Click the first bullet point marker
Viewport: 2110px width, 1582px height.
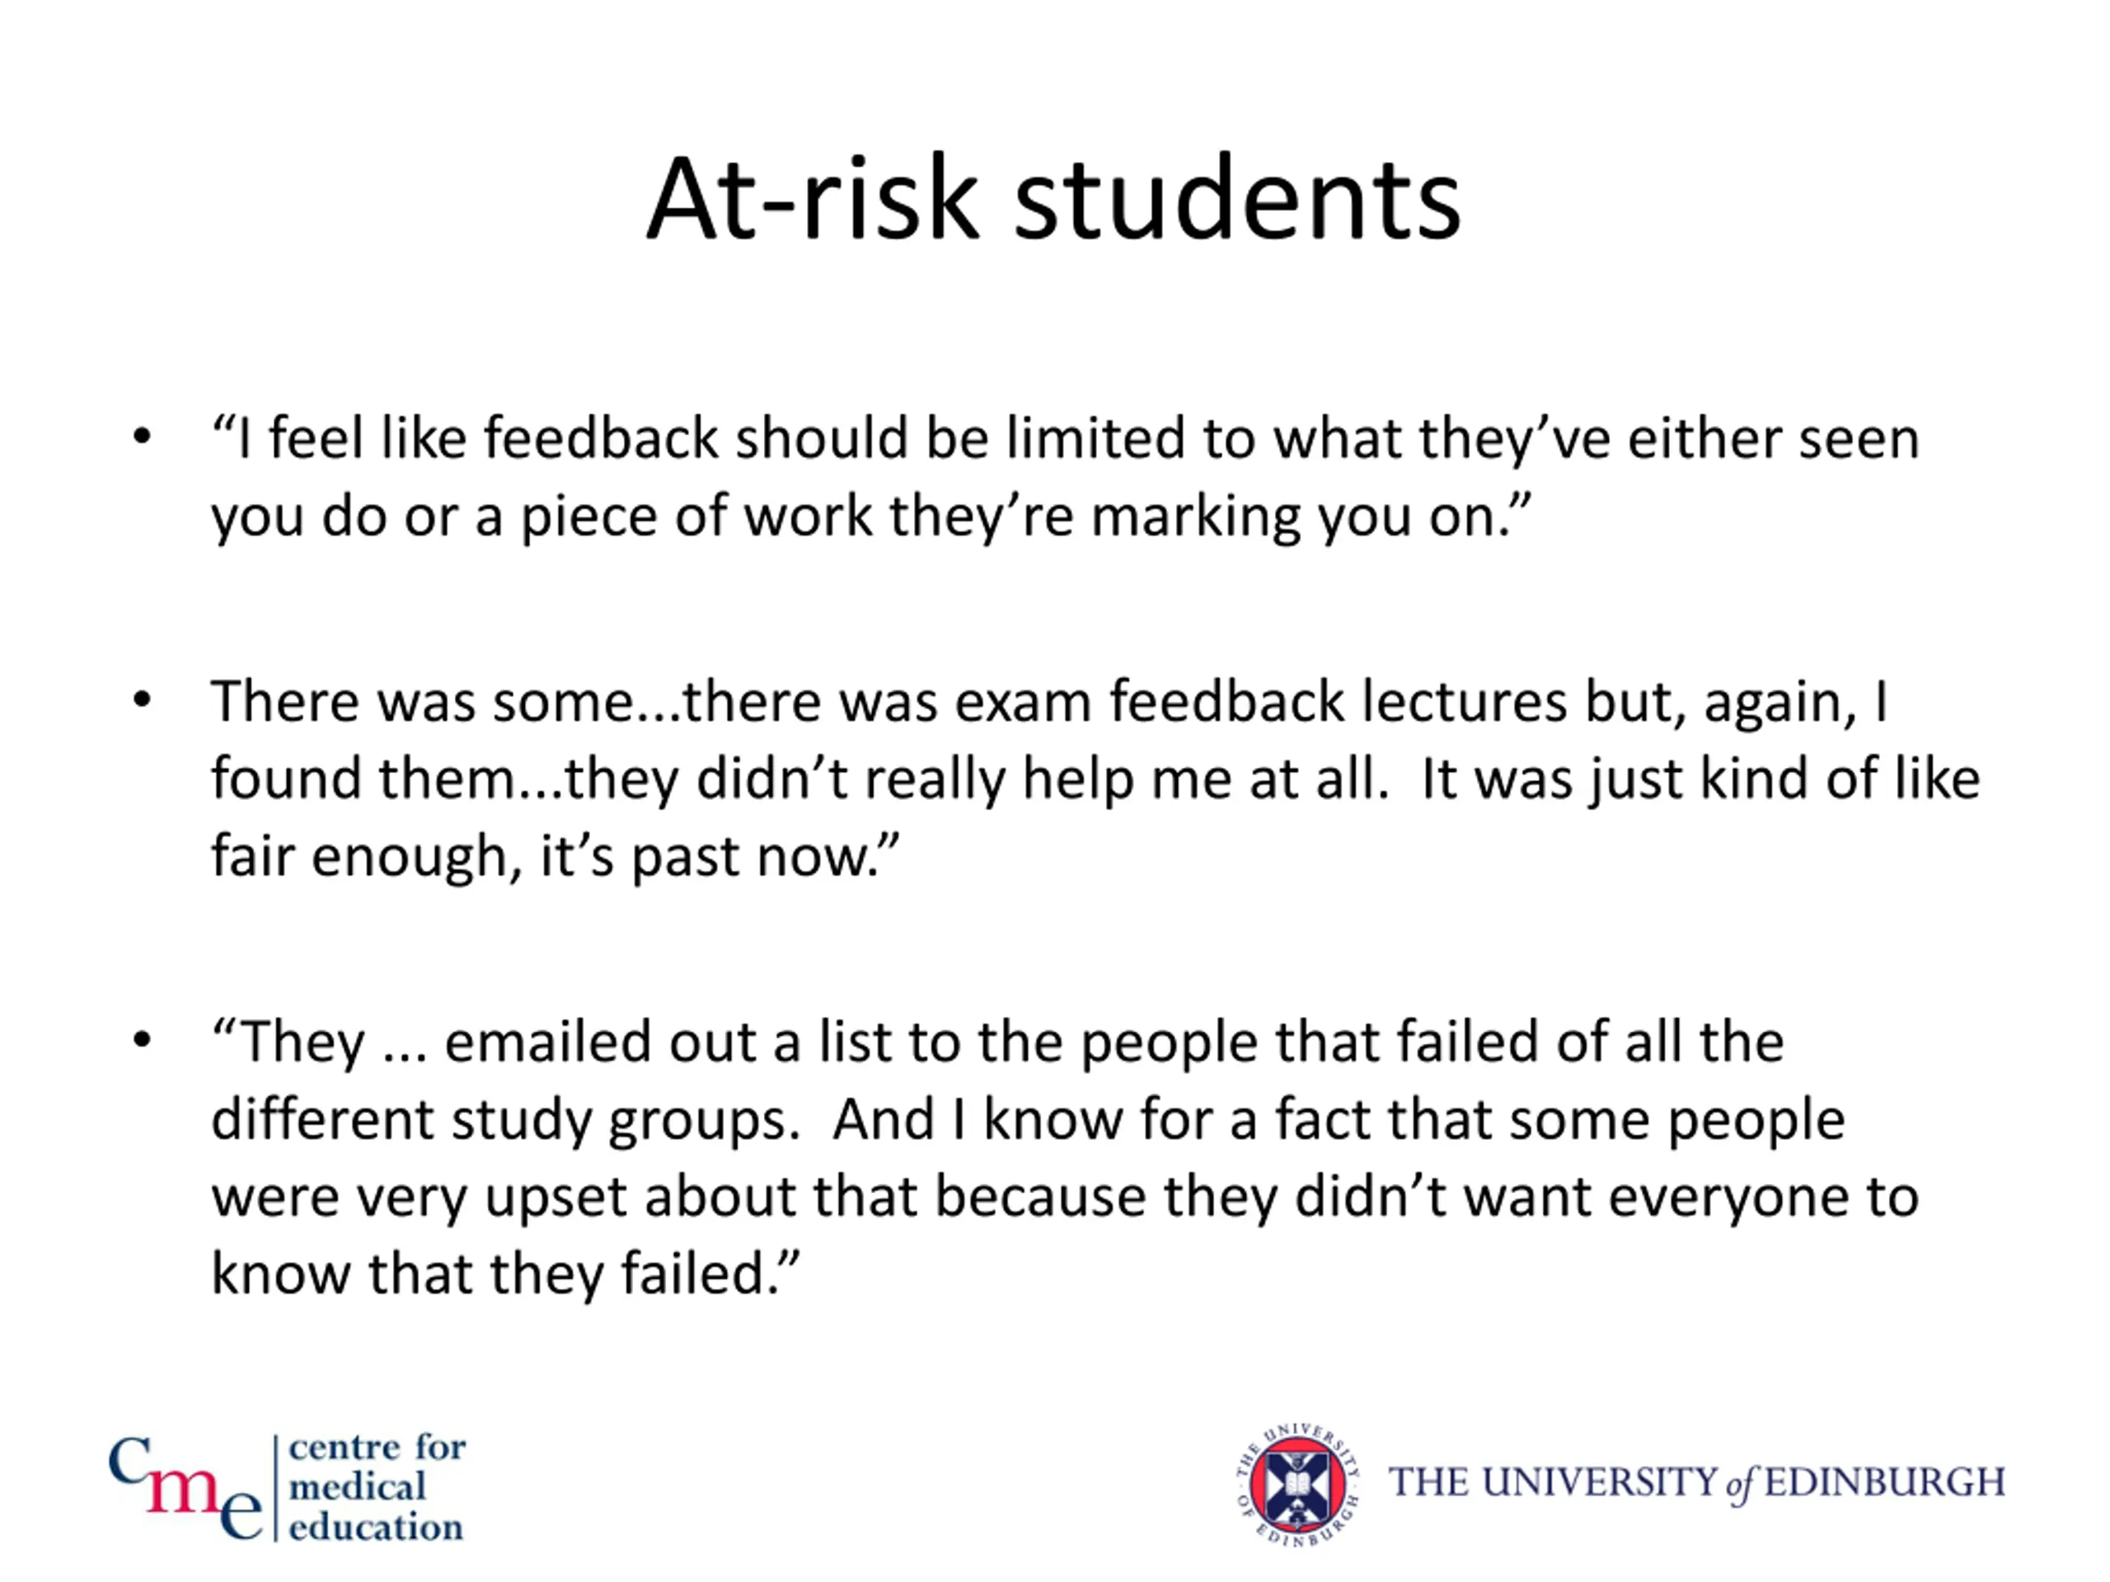coord(142,438)
